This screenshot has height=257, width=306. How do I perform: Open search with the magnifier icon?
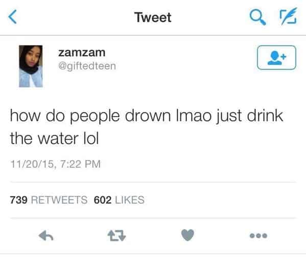(258, 17)
